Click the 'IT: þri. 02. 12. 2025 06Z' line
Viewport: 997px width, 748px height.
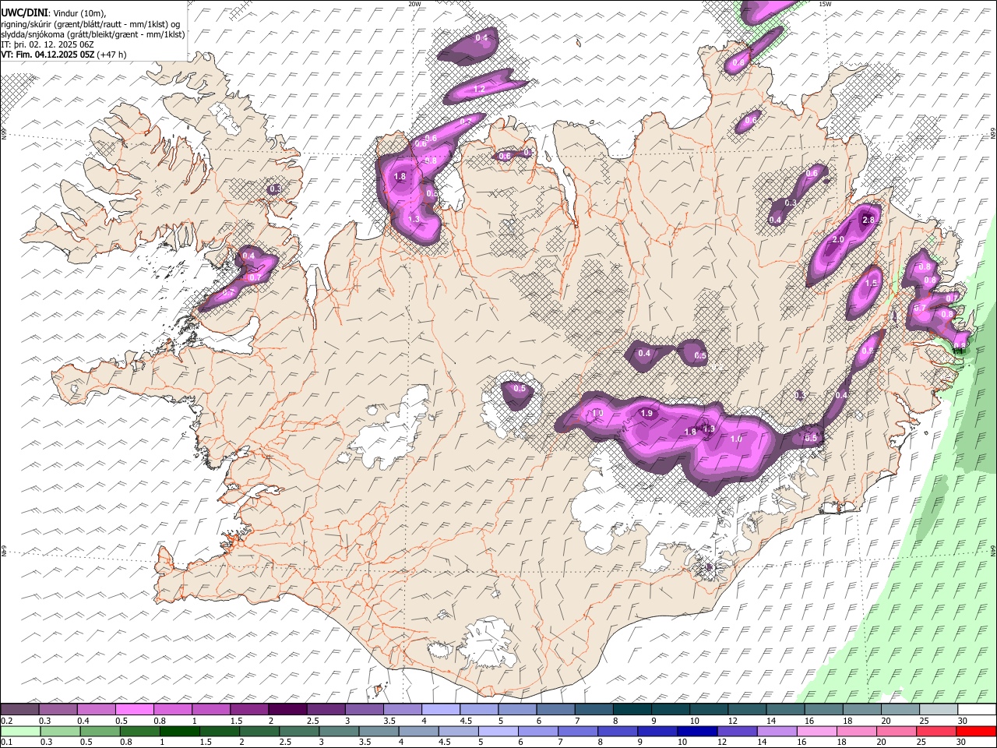tap(48, 44)
